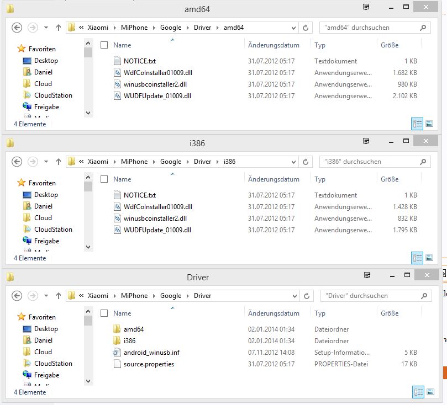
Task: Switch amd64 window to large icons view
Action: click(429, 124)
